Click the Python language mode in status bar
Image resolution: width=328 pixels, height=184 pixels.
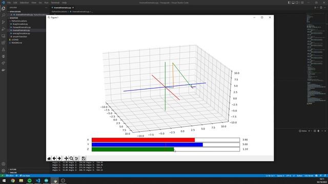(x=299, y=176)
